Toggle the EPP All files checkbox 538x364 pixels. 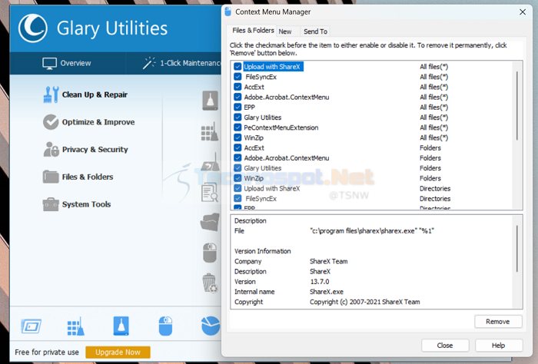[x=237, y=107]
